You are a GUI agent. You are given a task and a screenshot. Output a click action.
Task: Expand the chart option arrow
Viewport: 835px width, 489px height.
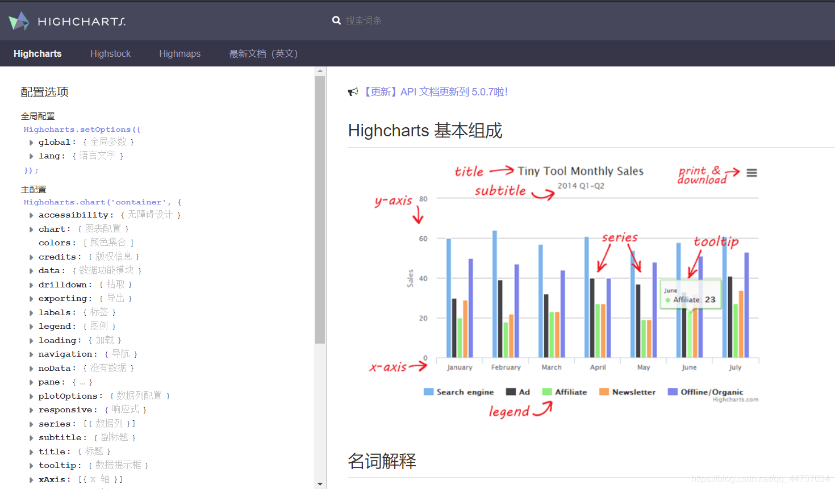coord(31,229)
